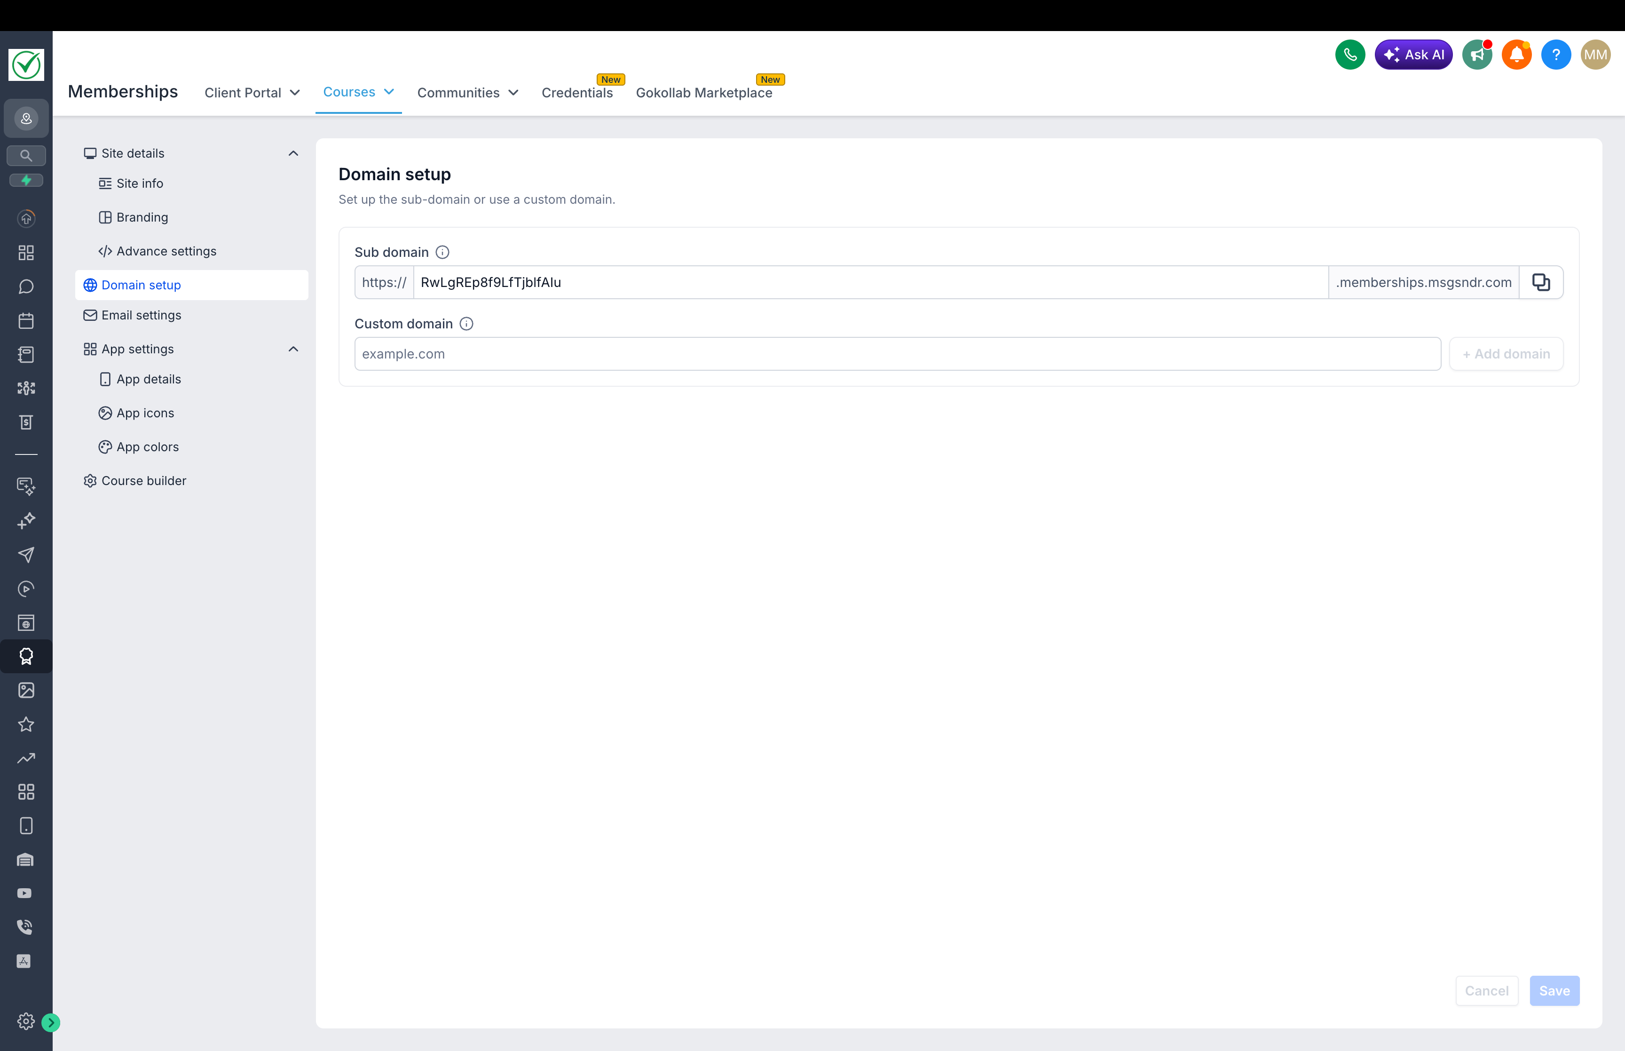
Task: Select the Reputation star icon
Action: tap(26, 724)
